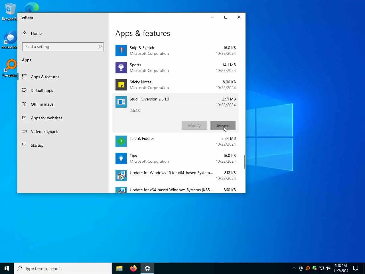Click the Sports app trophy icon
Viewport: 365px width, 274px height.
point(121,68)
